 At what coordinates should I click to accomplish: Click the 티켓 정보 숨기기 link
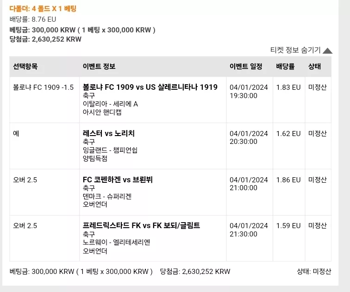click(x=295, y=50)
